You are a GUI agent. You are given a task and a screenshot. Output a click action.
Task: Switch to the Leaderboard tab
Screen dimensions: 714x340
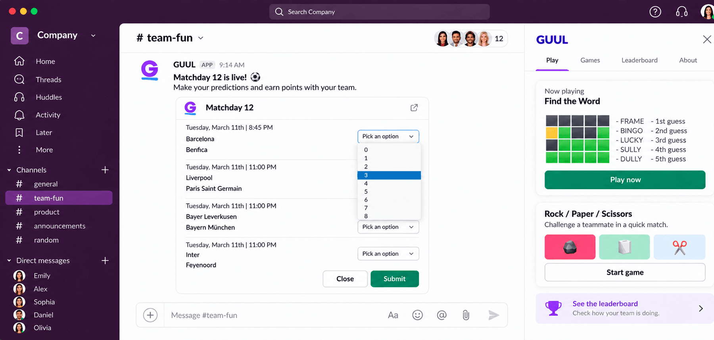(x=639, y=60)
